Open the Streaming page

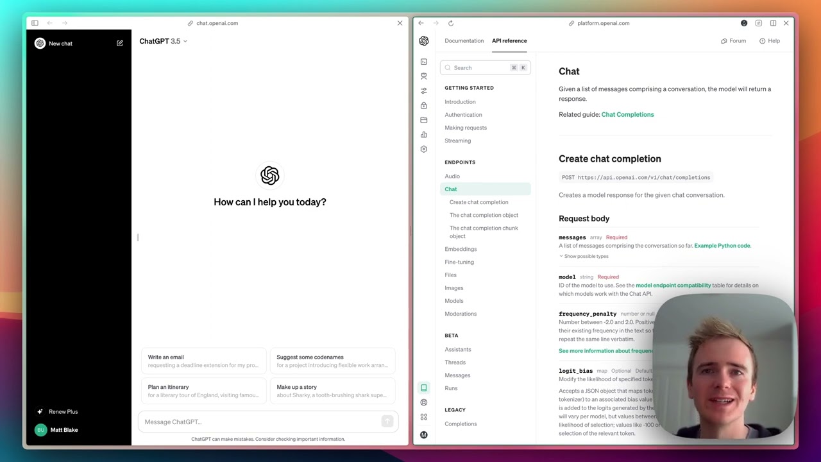(x=457, y=141)
